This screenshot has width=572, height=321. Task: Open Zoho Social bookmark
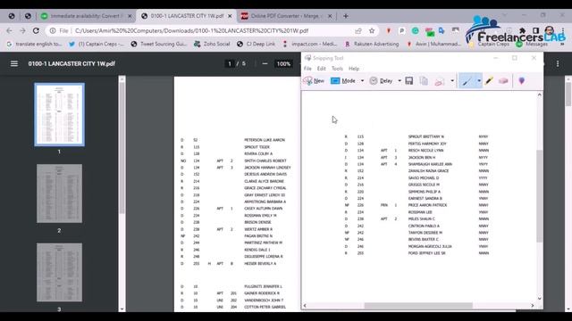pyautogui.click(x=212, y=44)
